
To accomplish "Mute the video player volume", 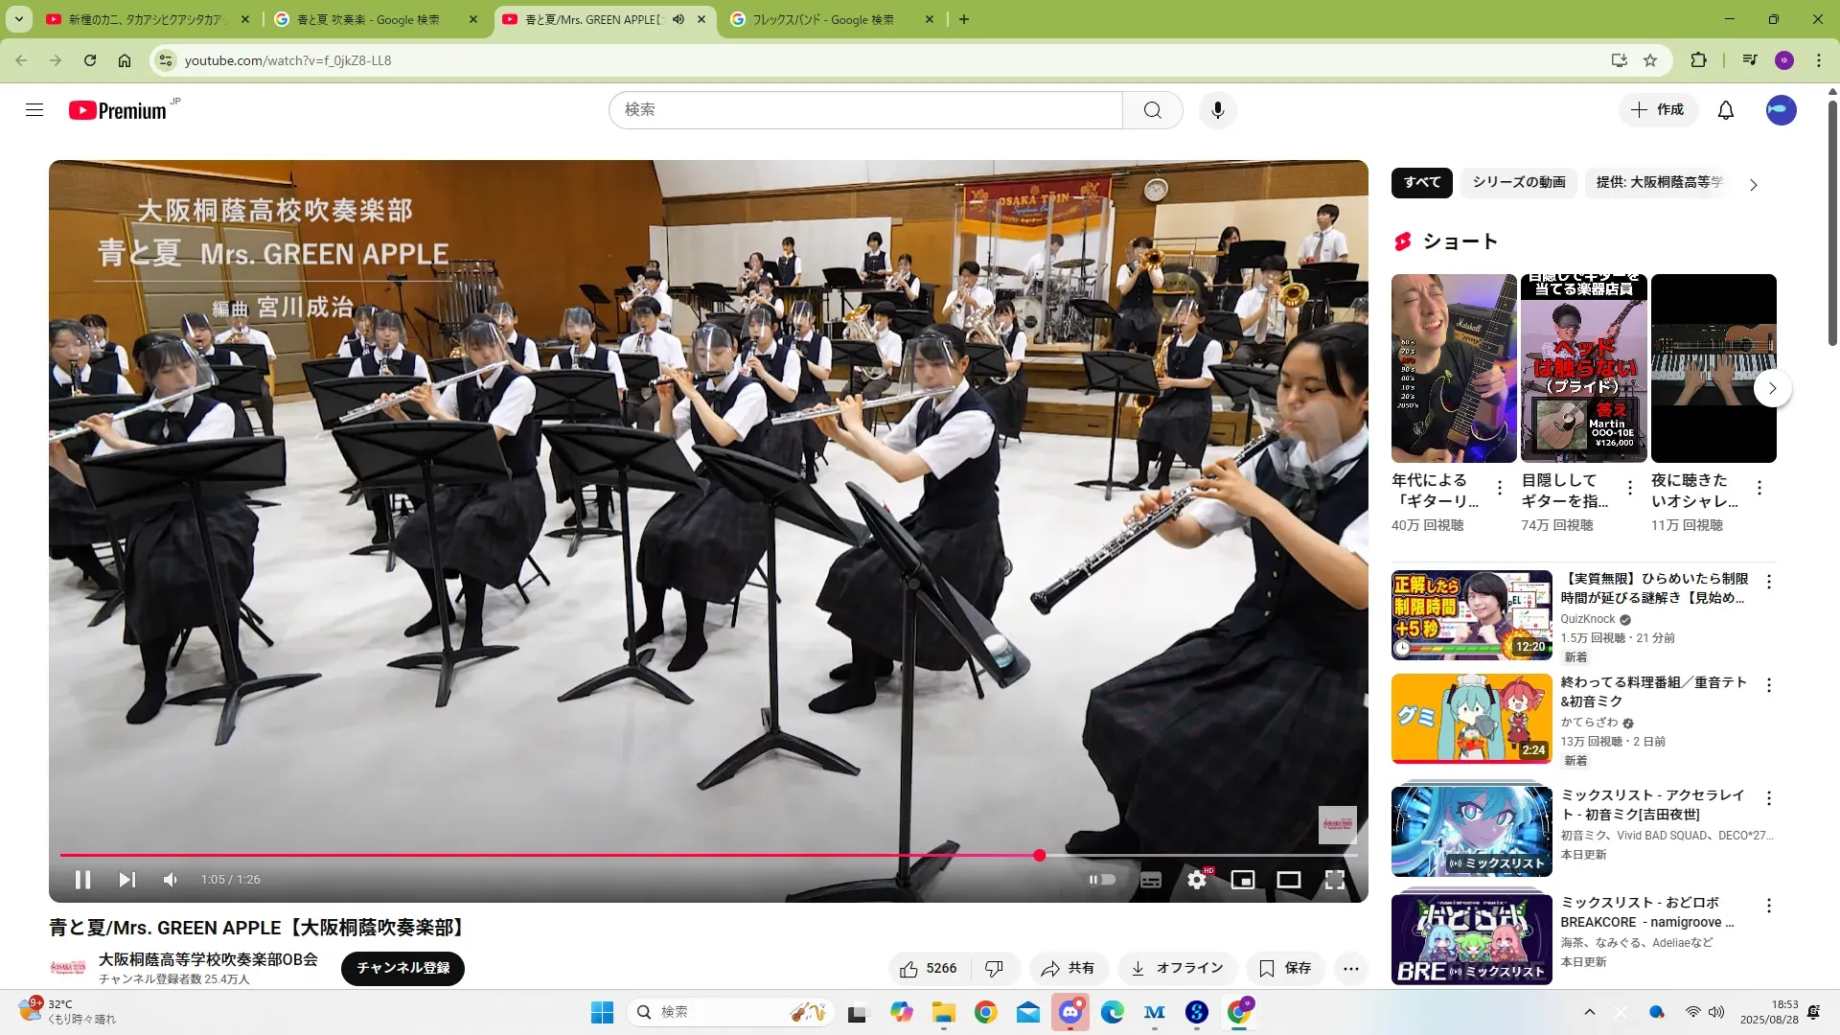I will pyautogui.click(x=171, y=880).
